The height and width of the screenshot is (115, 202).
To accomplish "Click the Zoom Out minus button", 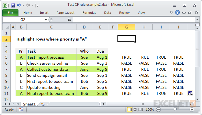I will pyautogui.click(x=158, y=110).
